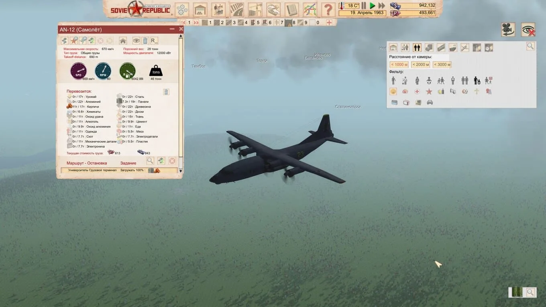Click the home icon in AN-12 window
The width and height of the screenshot is (546, 307).
tap(123, 41)
